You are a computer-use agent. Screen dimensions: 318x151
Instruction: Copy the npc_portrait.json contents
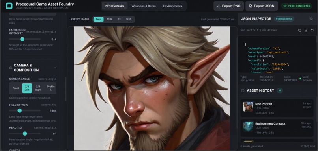click(299, 30)
